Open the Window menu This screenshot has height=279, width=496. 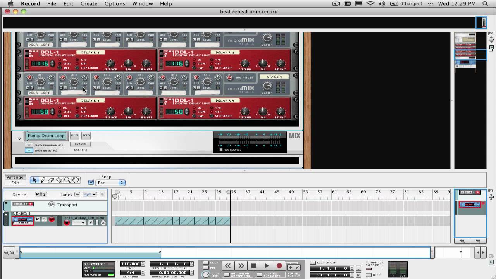click(x=143, y=3)
